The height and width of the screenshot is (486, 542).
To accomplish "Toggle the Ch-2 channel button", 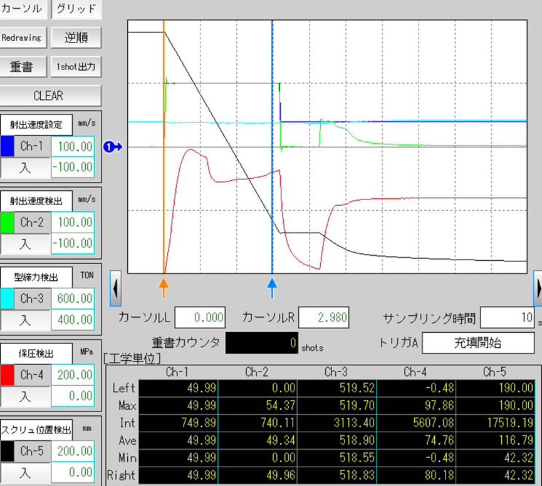I will coord(32,222).
